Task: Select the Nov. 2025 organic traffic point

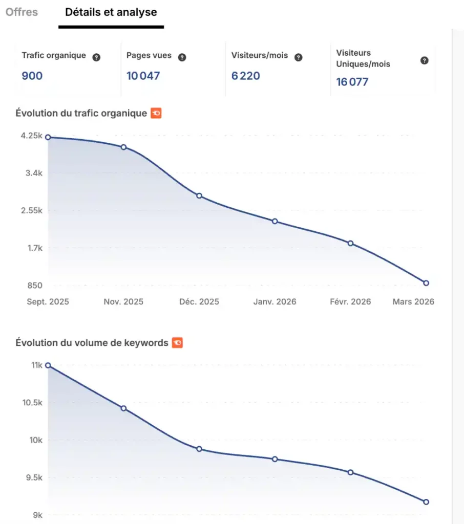Action: point(124,147)
